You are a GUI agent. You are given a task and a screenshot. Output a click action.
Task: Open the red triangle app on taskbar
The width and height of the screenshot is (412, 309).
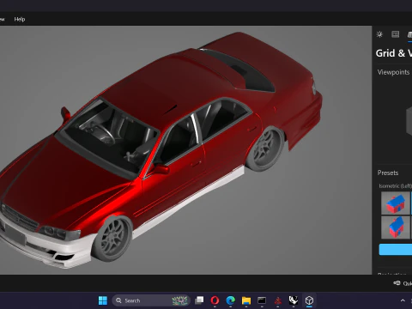coord(278,300)
